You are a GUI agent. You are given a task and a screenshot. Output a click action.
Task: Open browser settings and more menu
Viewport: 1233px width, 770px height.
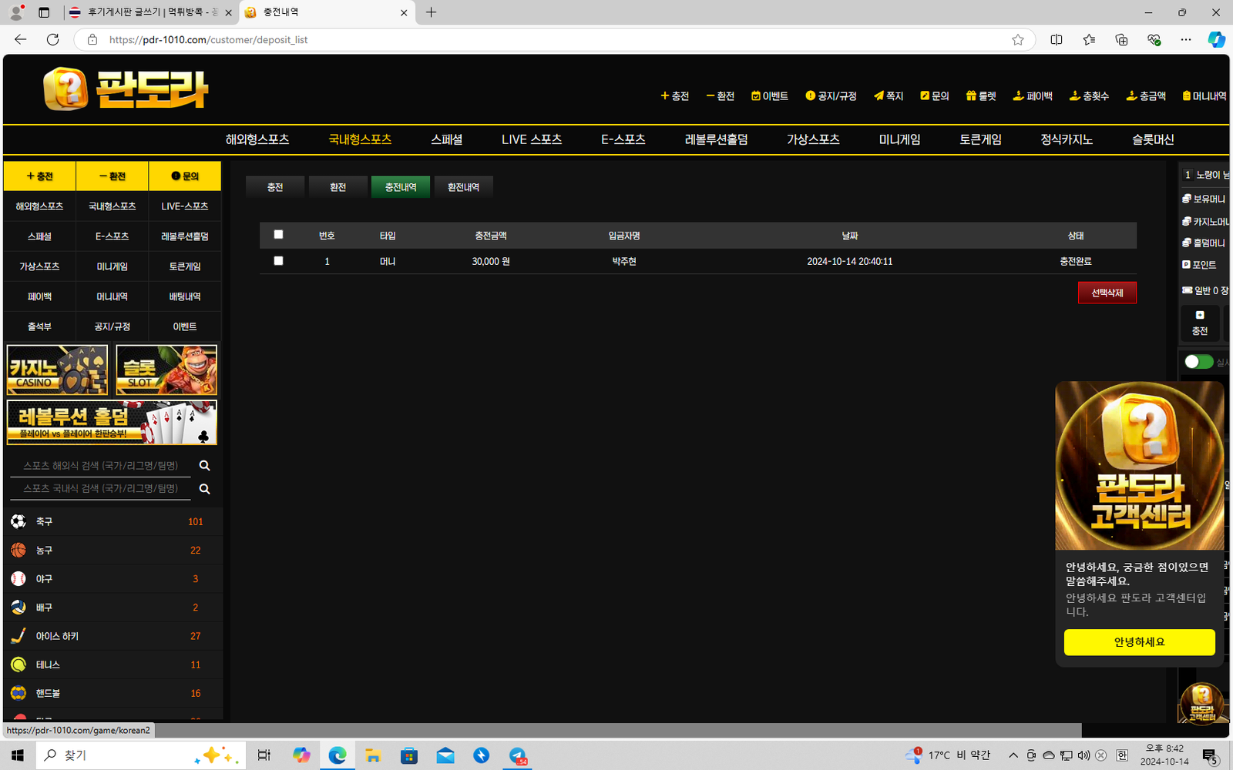tap(1185, 39)
